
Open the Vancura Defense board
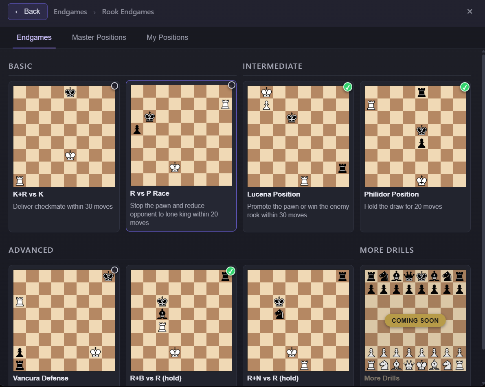pos(64,320)
